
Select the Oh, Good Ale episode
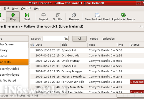87,56
